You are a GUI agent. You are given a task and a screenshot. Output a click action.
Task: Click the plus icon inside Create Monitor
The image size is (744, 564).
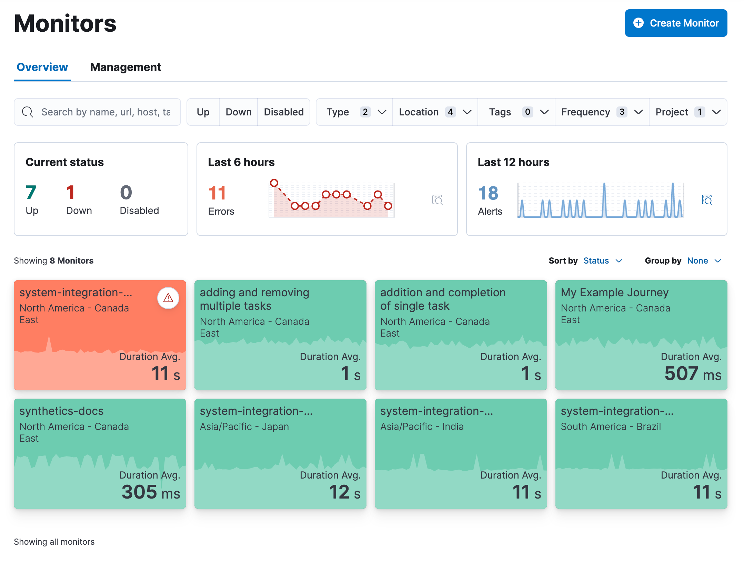pos(639,23)
